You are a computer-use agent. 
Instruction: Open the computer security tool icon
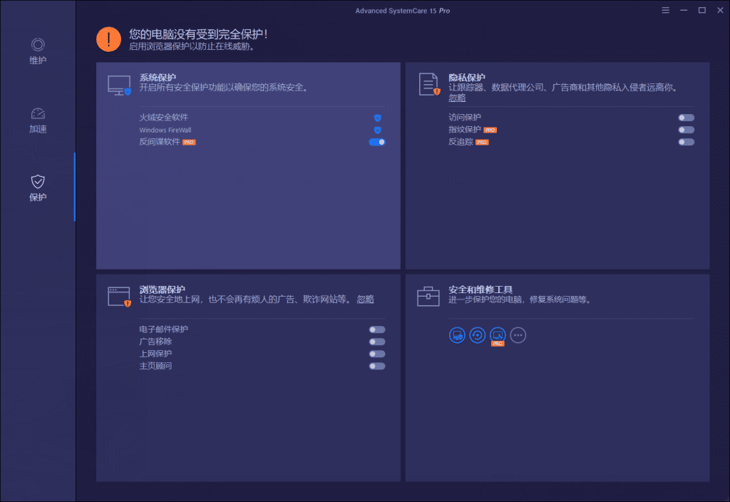(x=457, y=335)
